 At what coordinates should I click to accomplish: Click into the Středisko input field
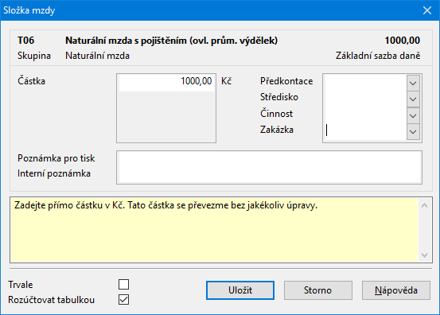365,99
